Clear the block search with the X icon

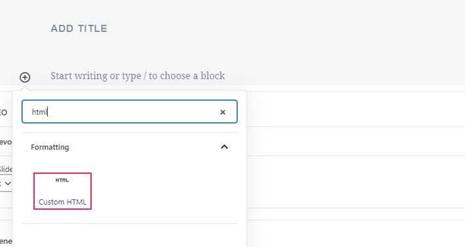[x=223, y=112]
